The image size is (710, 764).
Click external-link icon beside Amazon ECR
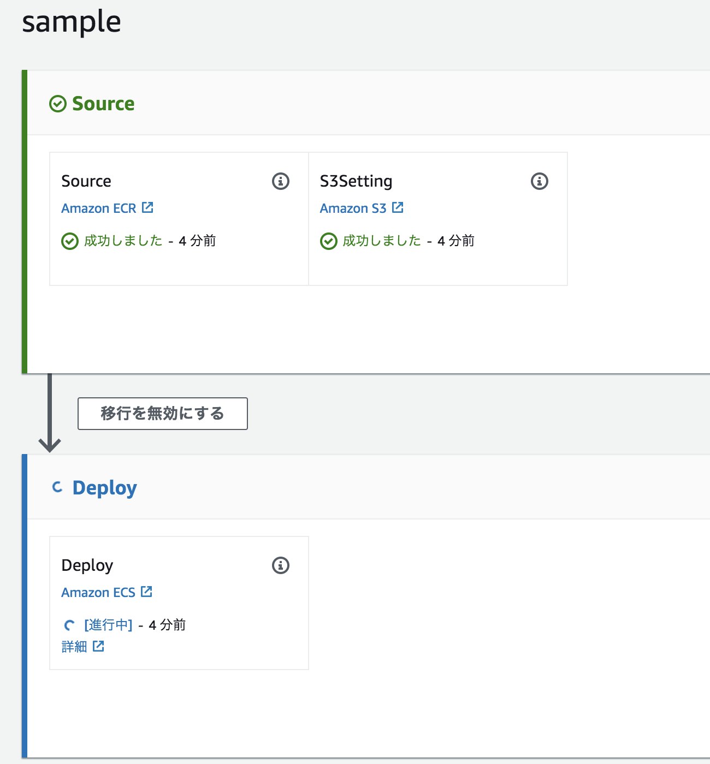click(x=147, y=208)
